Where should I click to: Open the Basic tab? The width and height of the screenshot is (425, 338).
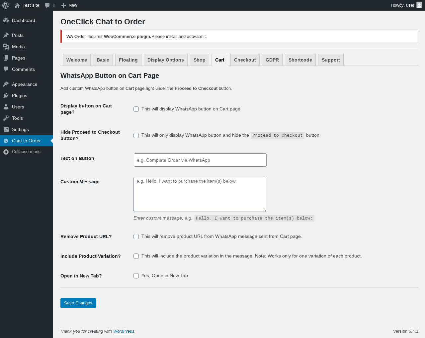[103, 60]
